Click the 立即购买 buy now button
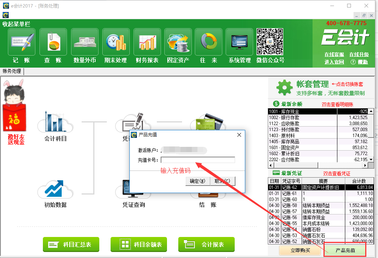This screenshot has height=258, width=378. click(x=300, y=250)
